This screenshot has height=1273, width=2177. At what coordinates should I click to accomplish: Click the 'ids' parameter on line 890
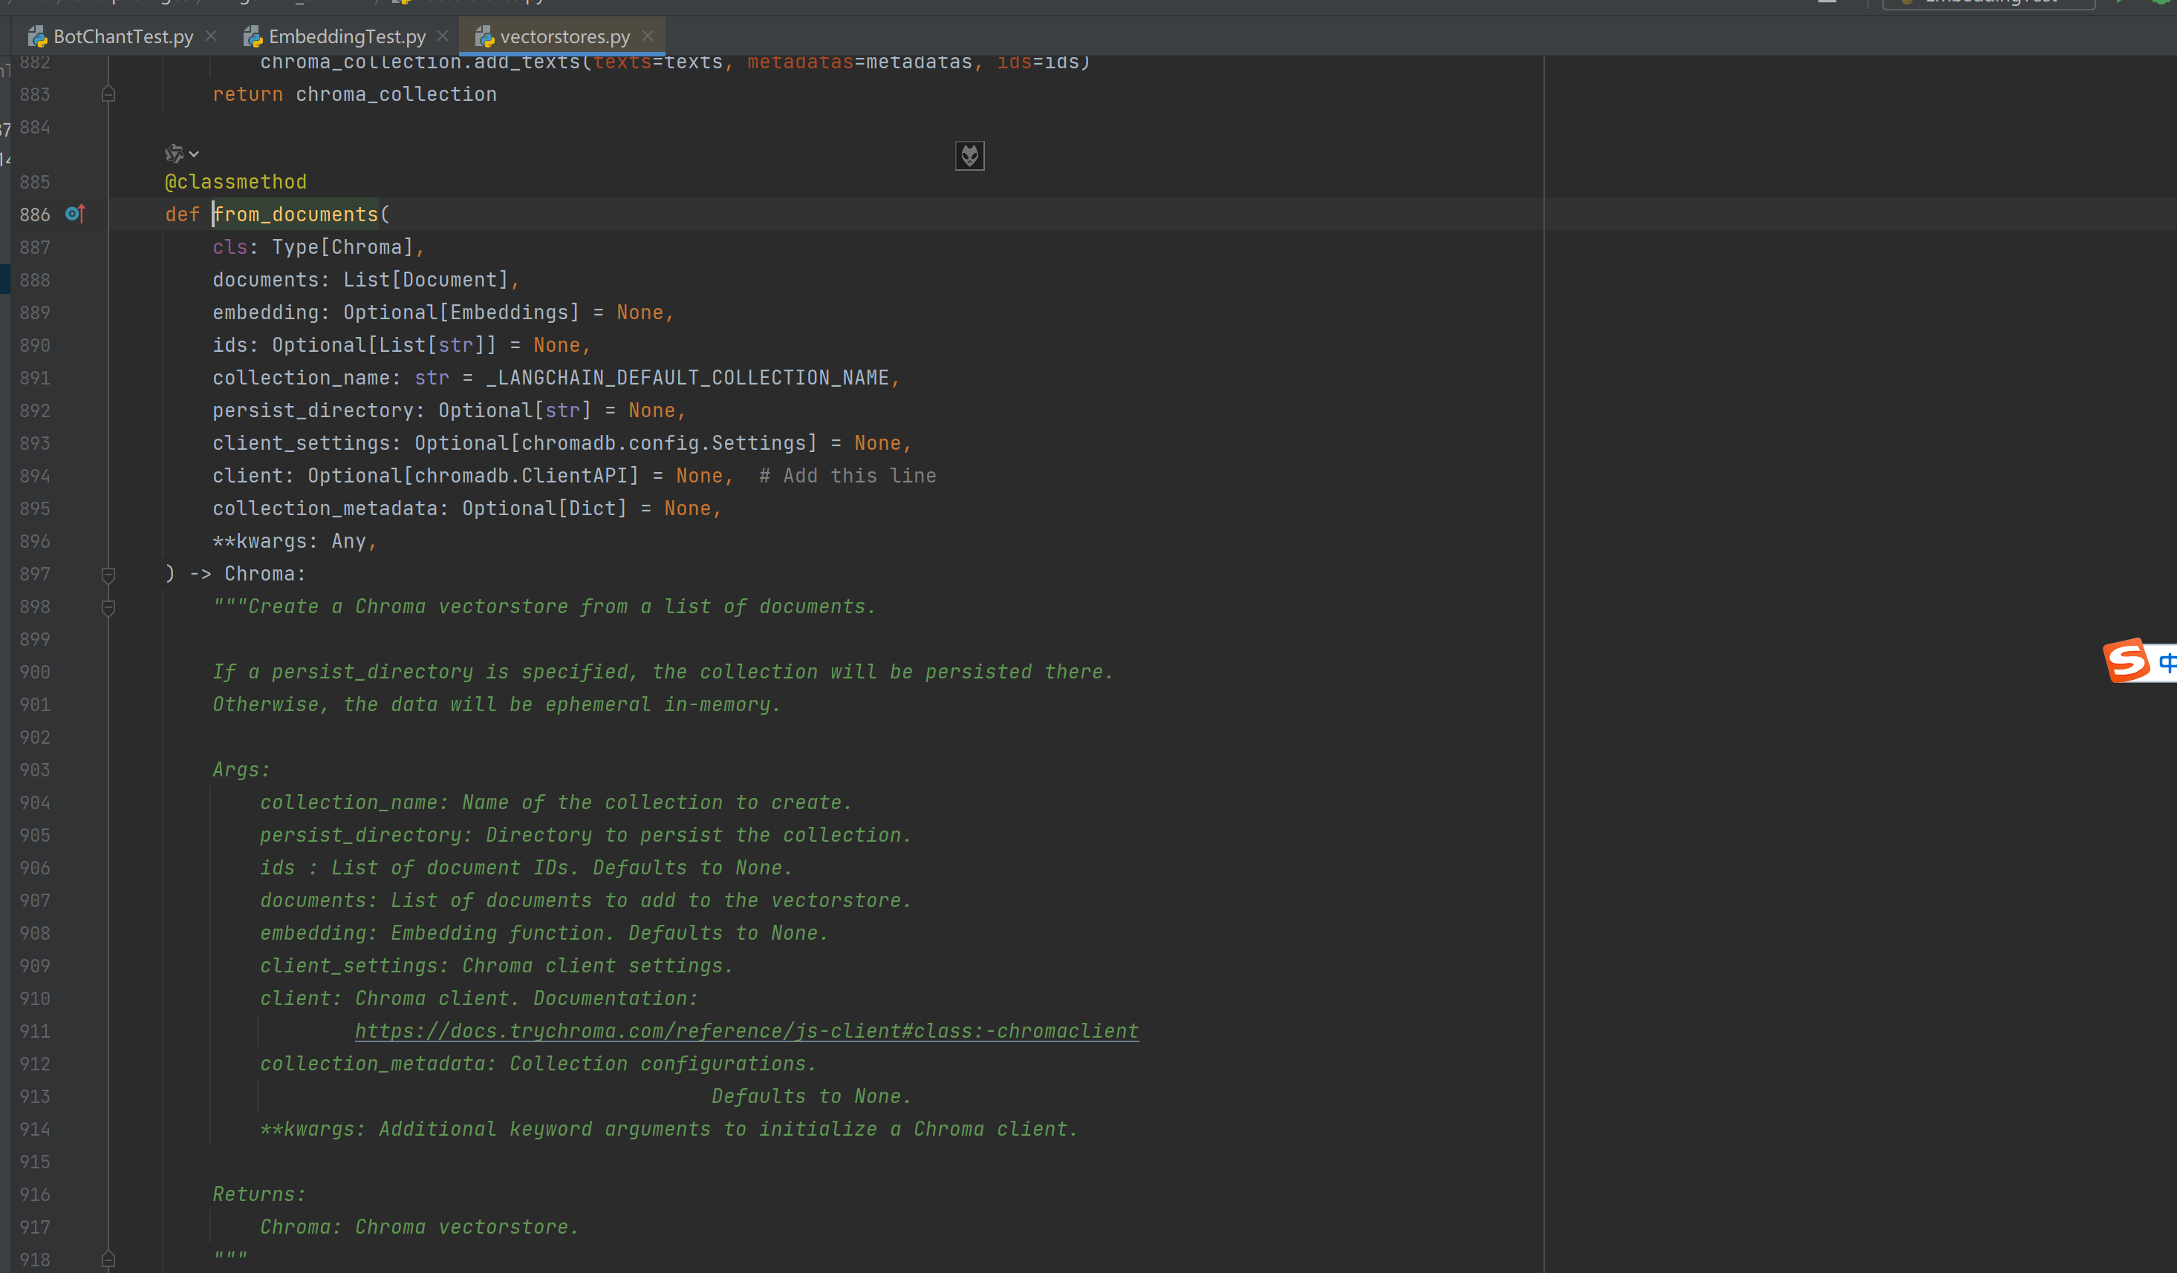[x=230, y=345]
